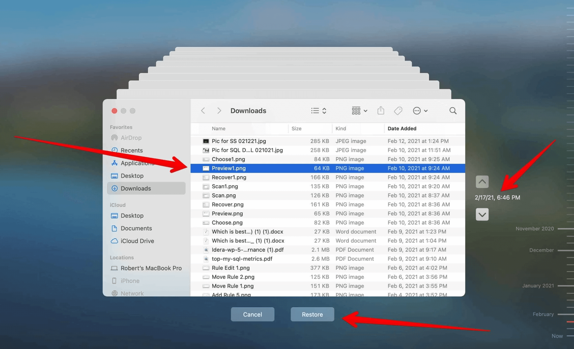The height and width of the screenshot is (349, 574).
Task: Select iCloud Drive in the sidebar
Action: click(x=137, y=241)
